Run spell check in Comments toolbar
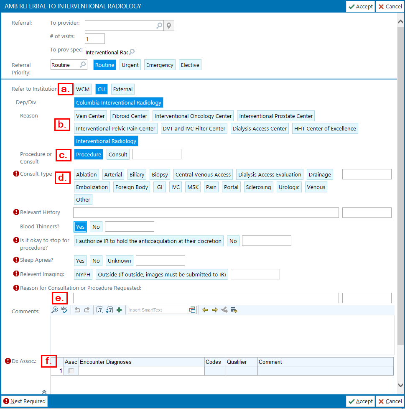The image size is (405, 409). [x=64, y=310]
